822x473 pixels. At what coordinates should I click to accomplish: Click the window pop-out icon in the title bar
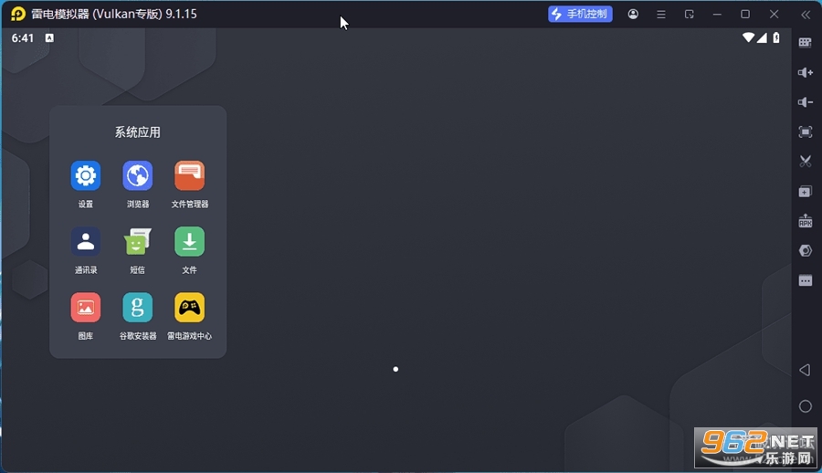pyautogui.click(x=690, y=15)
